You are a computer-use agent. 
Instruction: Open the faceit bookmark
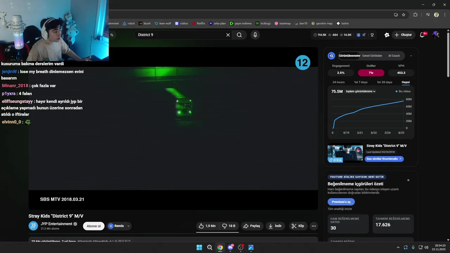[x=144, y=24]
